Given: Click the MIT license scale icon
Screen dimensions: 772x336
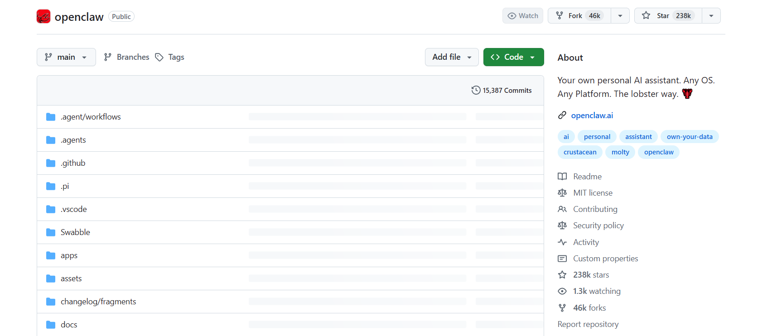Looking at the screenshot, I should (562, 193).
